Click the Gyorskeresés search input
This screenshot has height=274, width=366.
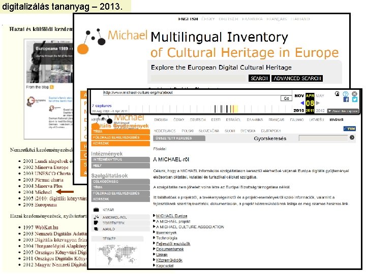[323, 138]
